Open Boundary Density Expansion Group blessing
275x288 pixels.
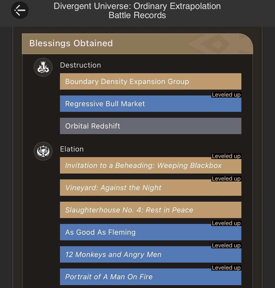150,81
